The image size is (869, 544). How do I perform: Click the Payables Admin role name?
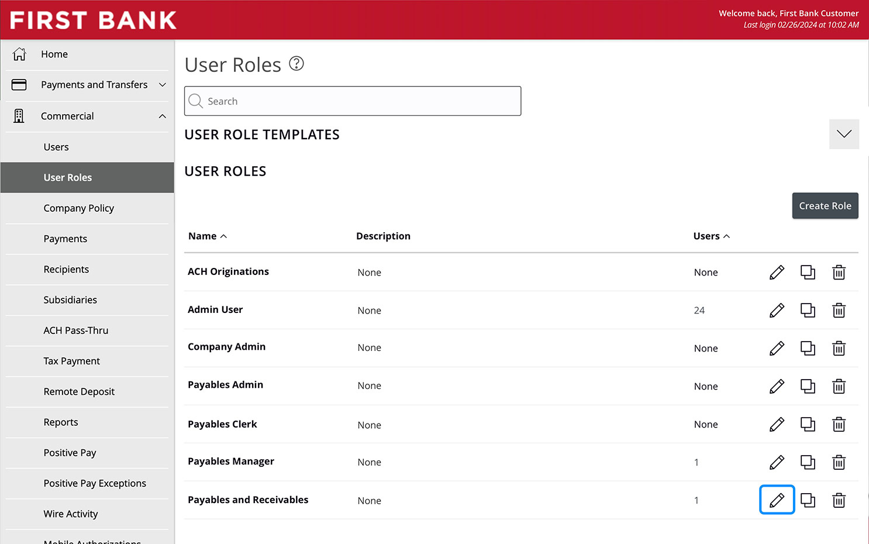(225, 384)
